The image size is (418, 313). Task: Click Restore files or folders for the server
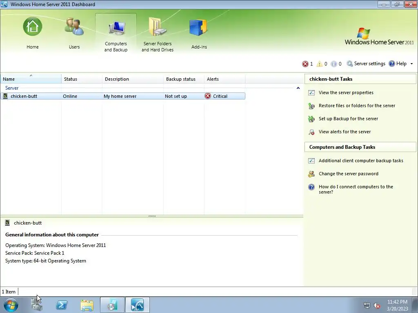(x=357, y=106)
